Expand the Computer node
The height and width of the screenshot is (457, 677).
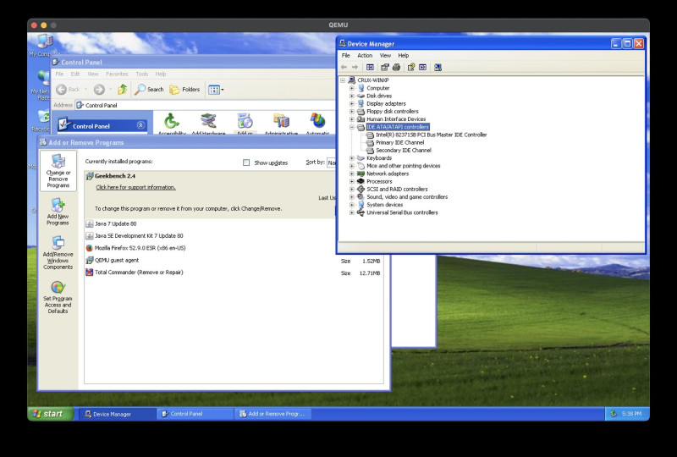351,88
